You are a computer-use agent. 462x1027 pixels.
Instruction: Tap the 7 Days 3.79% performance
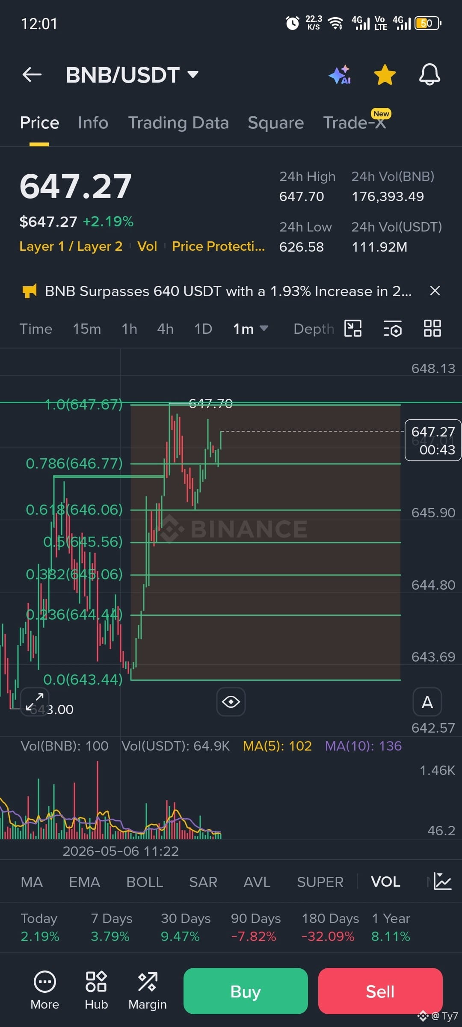tap(111, 927)
